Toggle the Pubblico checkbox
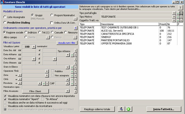This screenshot has height=114, width=185. (x=53, y=71)
